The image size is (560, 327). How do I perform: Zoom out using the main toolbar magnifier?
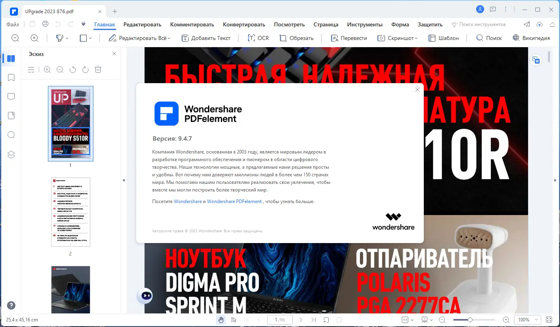pyautogui.click(x=15, y=38)
